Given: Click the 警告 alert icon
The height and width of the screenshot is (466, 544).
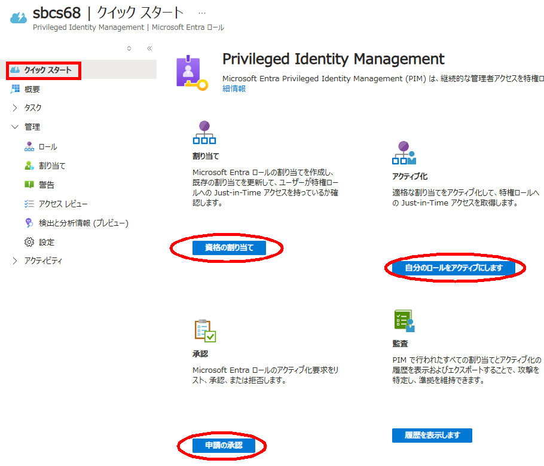Looking at the screenshot, I should click(x=29, y=185).
